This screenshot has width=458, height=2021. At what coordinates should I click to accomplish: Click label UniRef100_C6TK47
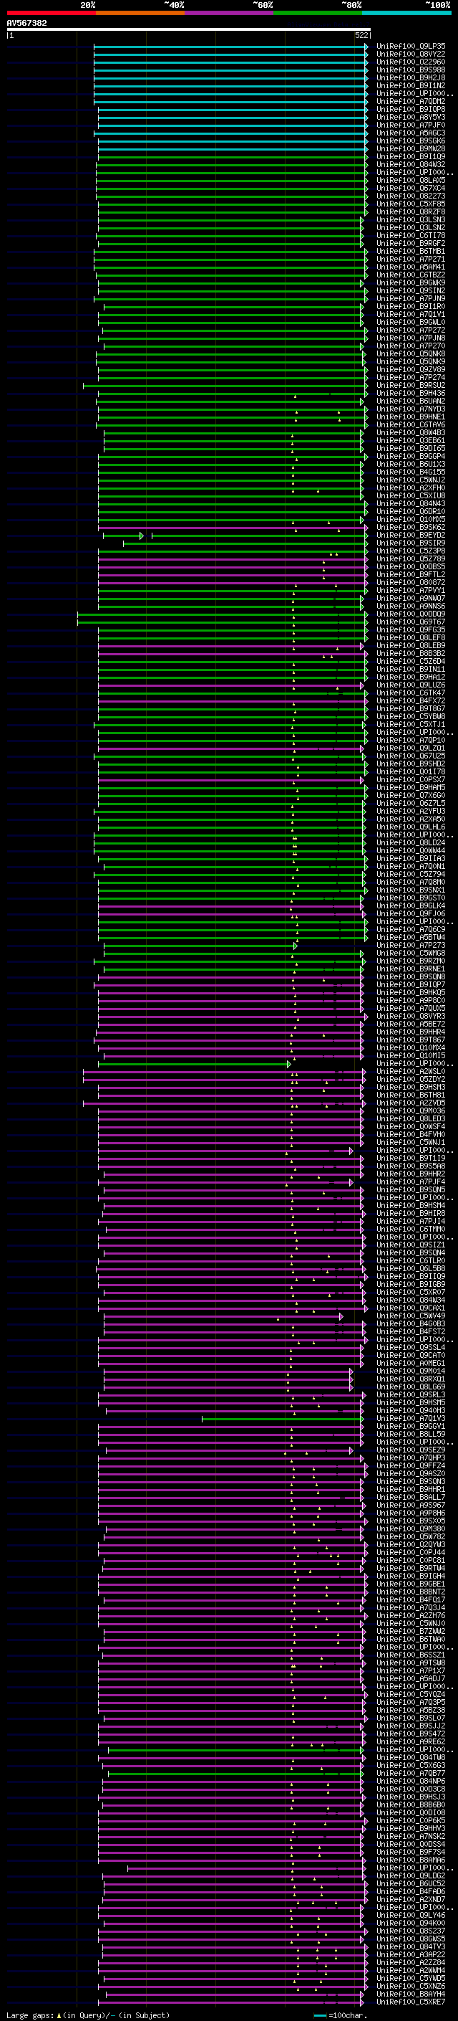pos(411,693)
